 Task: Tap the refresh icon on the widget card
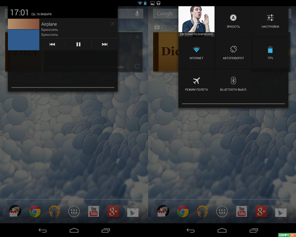[137, 67]
